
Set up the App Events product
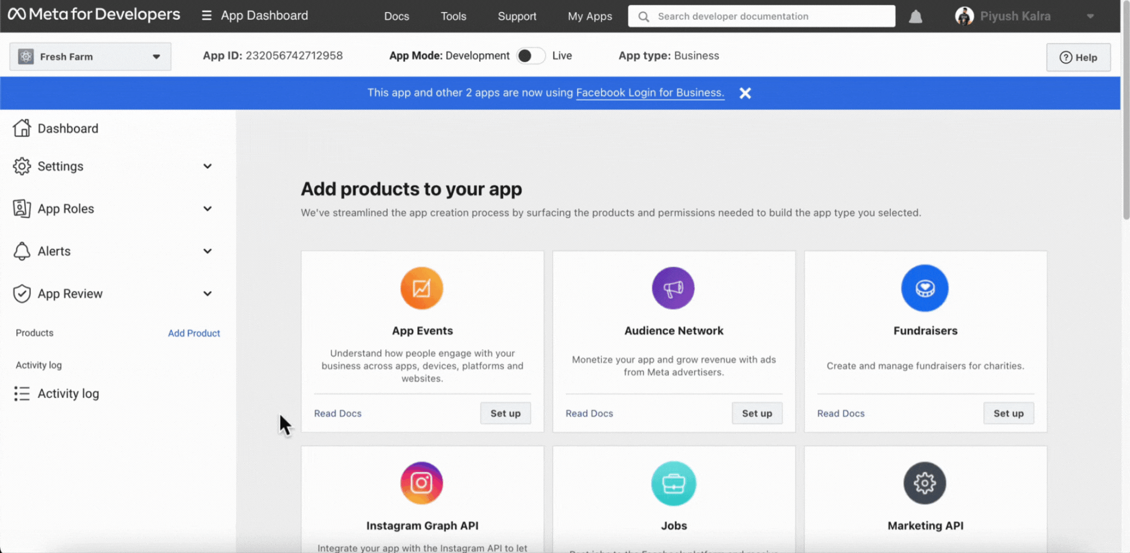click(x=505, y=413)
